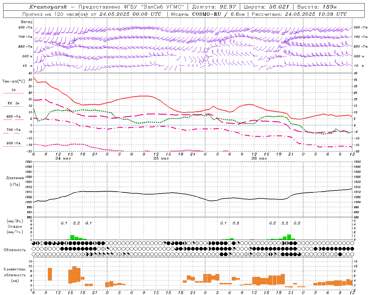Click the Модель COSMO-RU / 6.6км label
369x295 pixels.
[208, 14]
